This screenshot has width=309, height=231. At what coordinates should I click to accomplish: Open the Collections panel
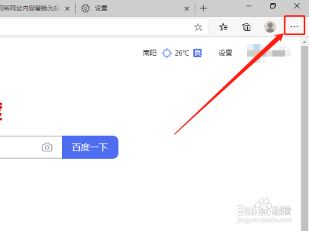click(x=247, y=27)
